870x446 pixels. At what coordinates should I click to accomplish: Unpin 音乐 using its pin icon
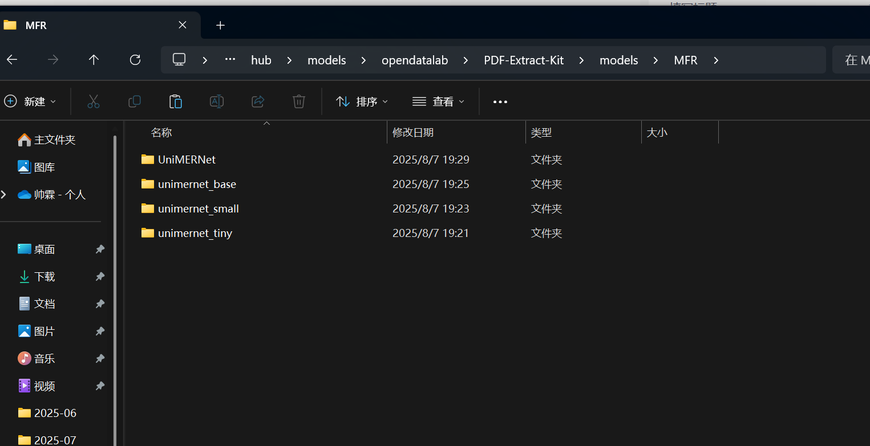click(100, 358)
